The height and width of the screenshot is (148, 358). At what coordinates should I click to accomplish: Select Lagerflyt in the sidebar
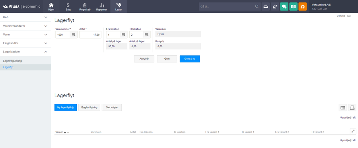pos(25,67)
